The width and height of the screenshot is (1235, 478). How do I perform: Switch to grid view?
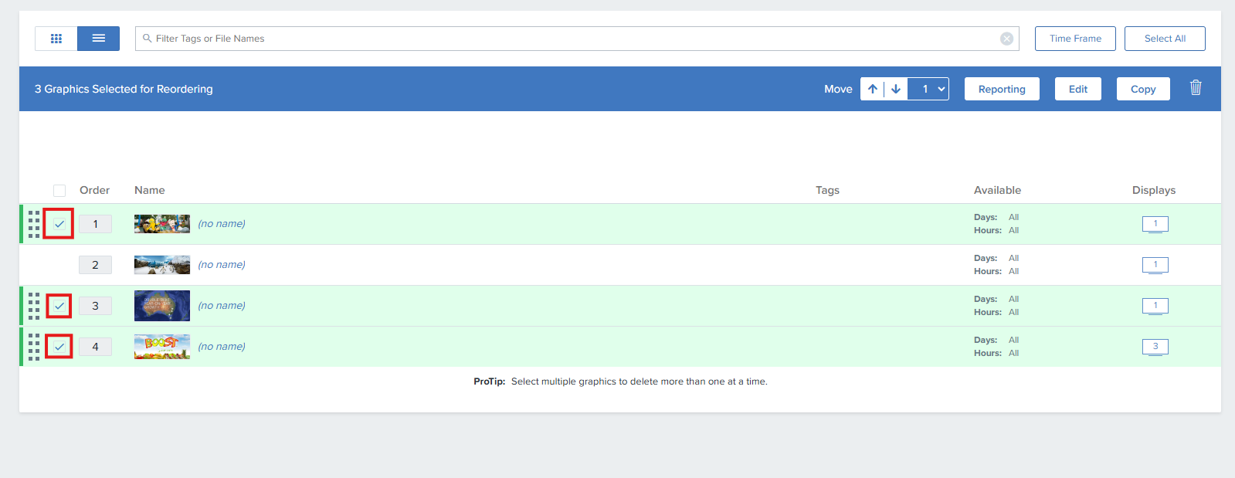click(x=56, y=39)
